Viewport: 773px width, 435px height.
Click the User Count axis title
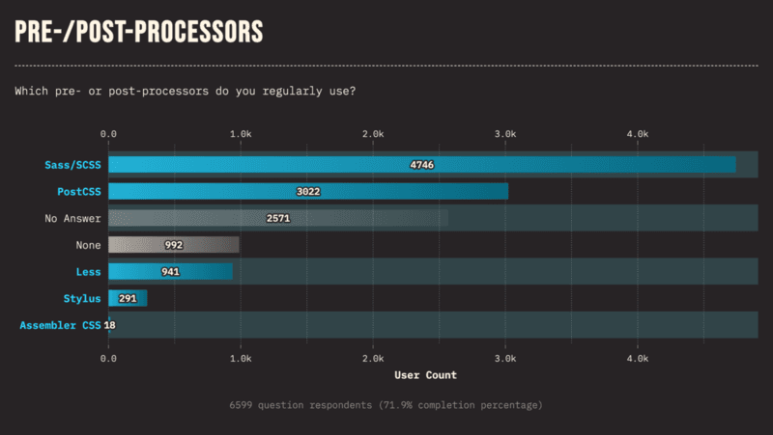(x=425, y=375)
